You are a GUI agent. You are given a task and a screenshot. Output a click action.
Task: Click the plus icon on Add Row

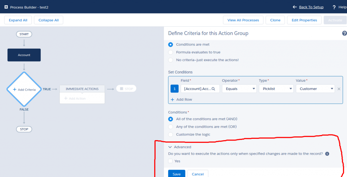coord(172,100)
